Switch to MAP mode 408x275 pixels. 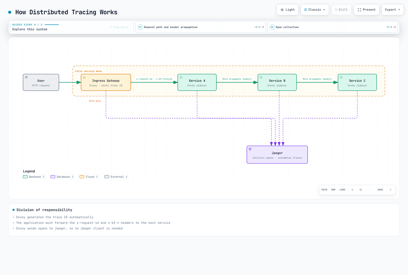pos(333,190)
